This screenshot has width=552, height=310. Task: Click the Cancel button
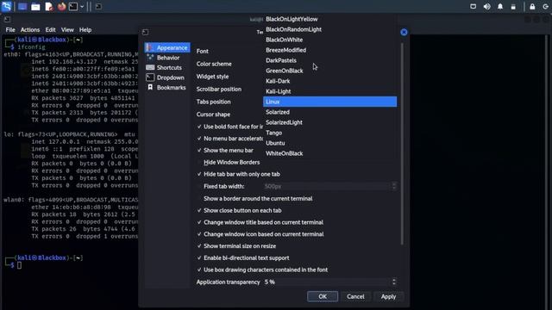355,296
